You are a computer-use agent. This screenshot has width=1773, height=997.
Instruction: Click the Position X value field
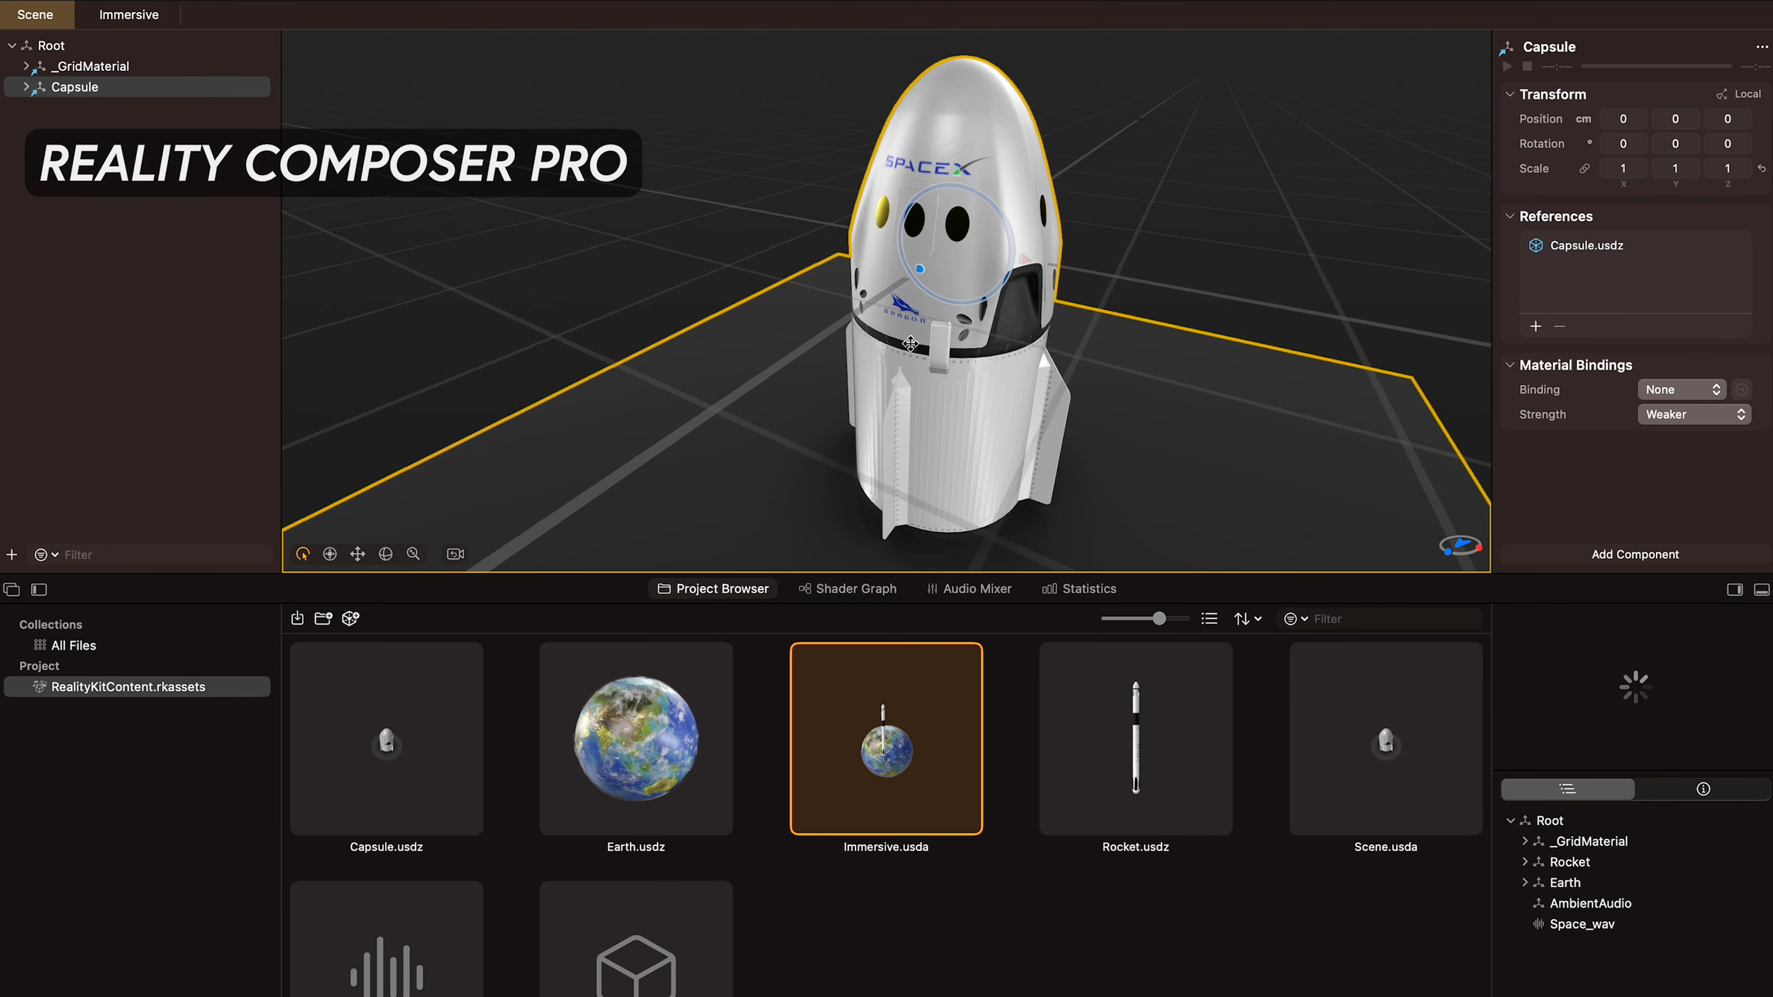1623,119
